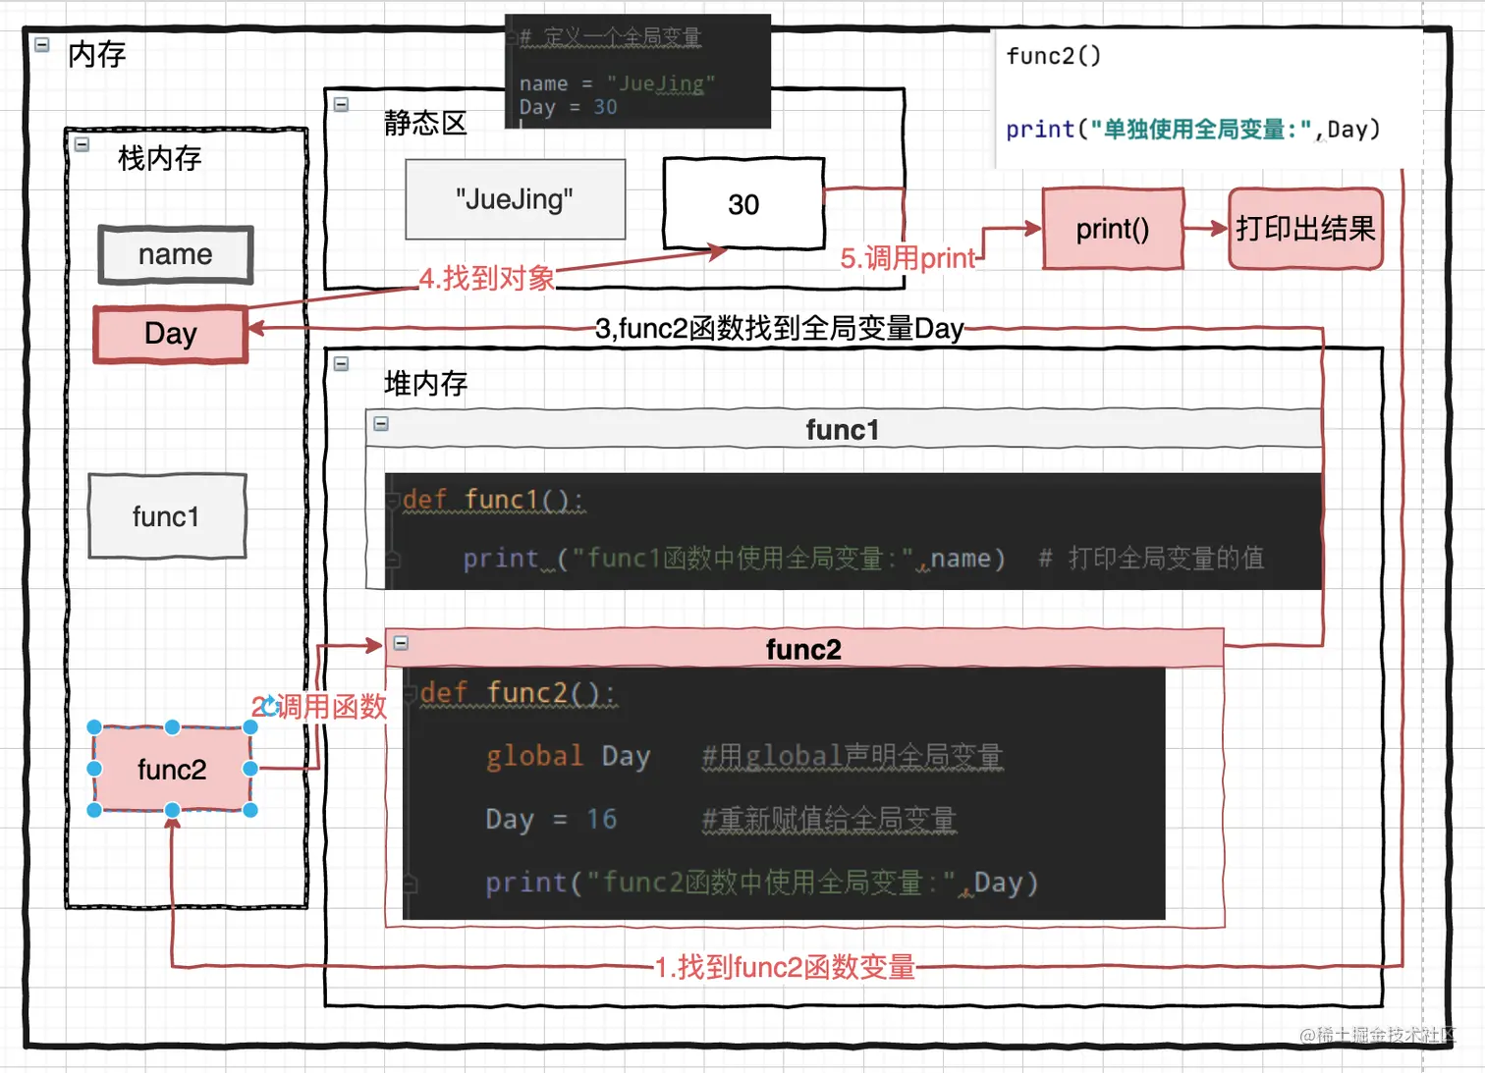The width and height of the screenshot is (1485, 1073).
Task: Select the name box in 栈内存
Action: pos(176,255)
